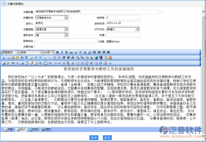Cut selection with scissors icon
The width and height of the screenshot is (206, 142).
click(x=4, y=58)
